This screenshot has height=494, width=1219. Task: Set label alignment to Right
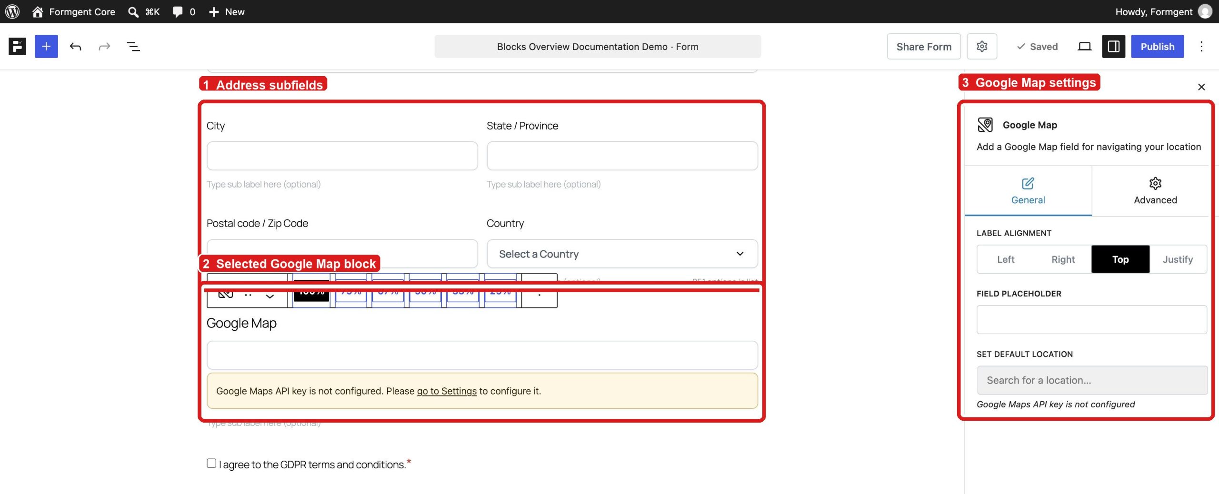point(1063,259)
